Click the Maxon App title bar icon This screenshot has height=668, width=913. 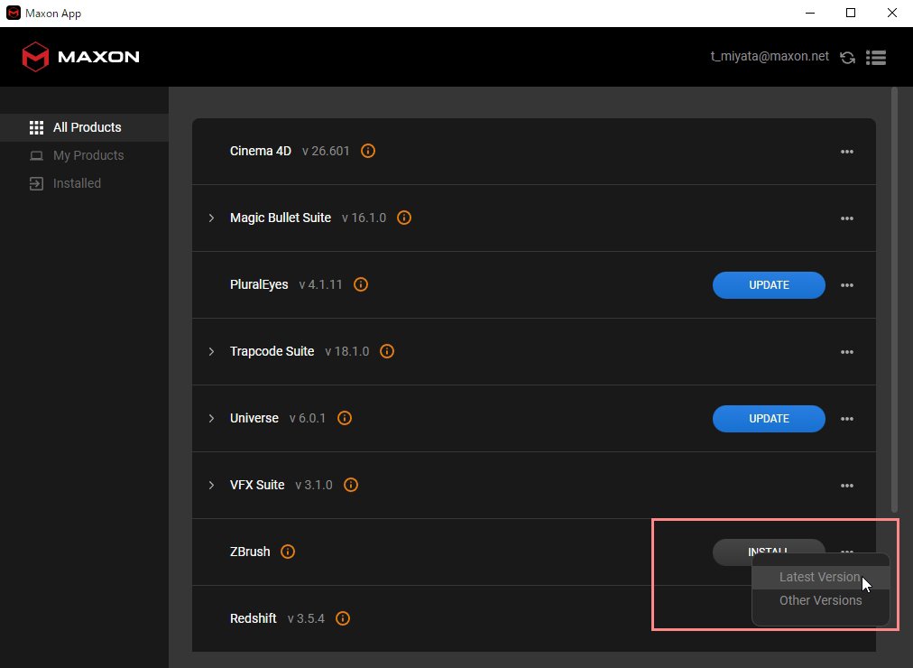click(13, 13)
